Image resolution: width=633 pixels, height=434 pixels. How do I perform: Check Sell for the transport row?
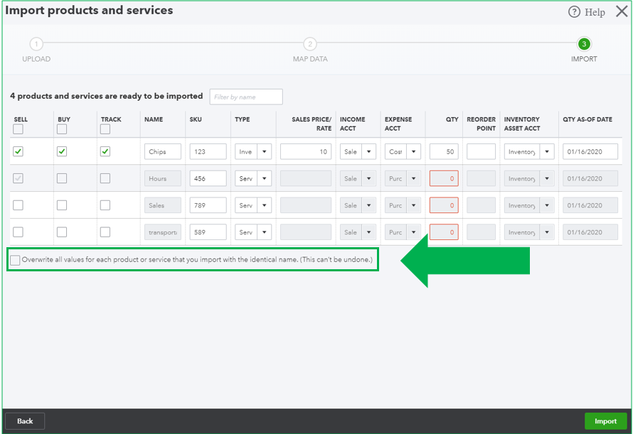[x=18, y=232]
